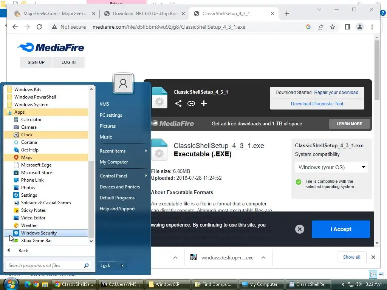Switch to the MajorGeeks.Com tab

coord(54,14)
